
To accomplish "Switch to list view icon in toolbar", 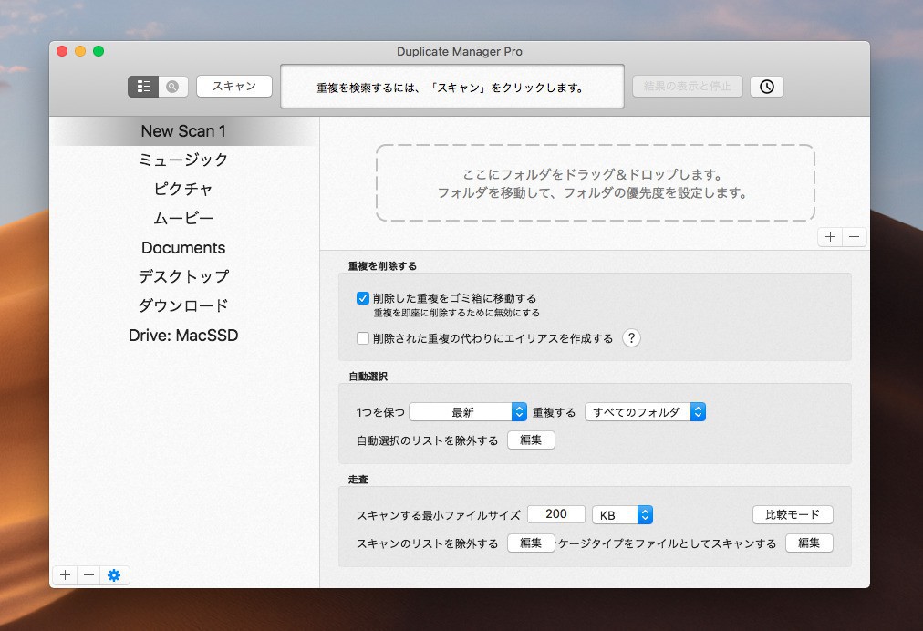I will pos(143,87).
